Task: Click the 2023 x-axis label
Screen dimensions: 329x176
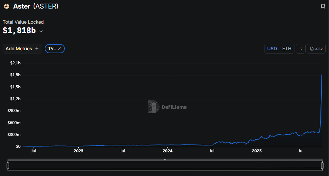Action: tap(79, 151)
